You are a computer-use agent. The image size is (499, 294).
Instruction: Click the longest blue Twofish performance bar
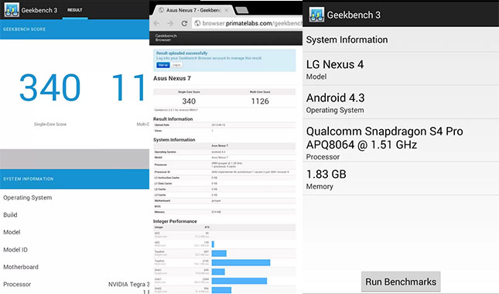(x=241, y=262)
